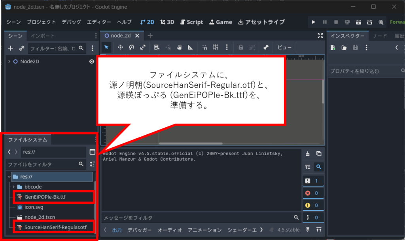Expand the Node2D tree item
The image size is (405, 241).
tap(9, 62)
